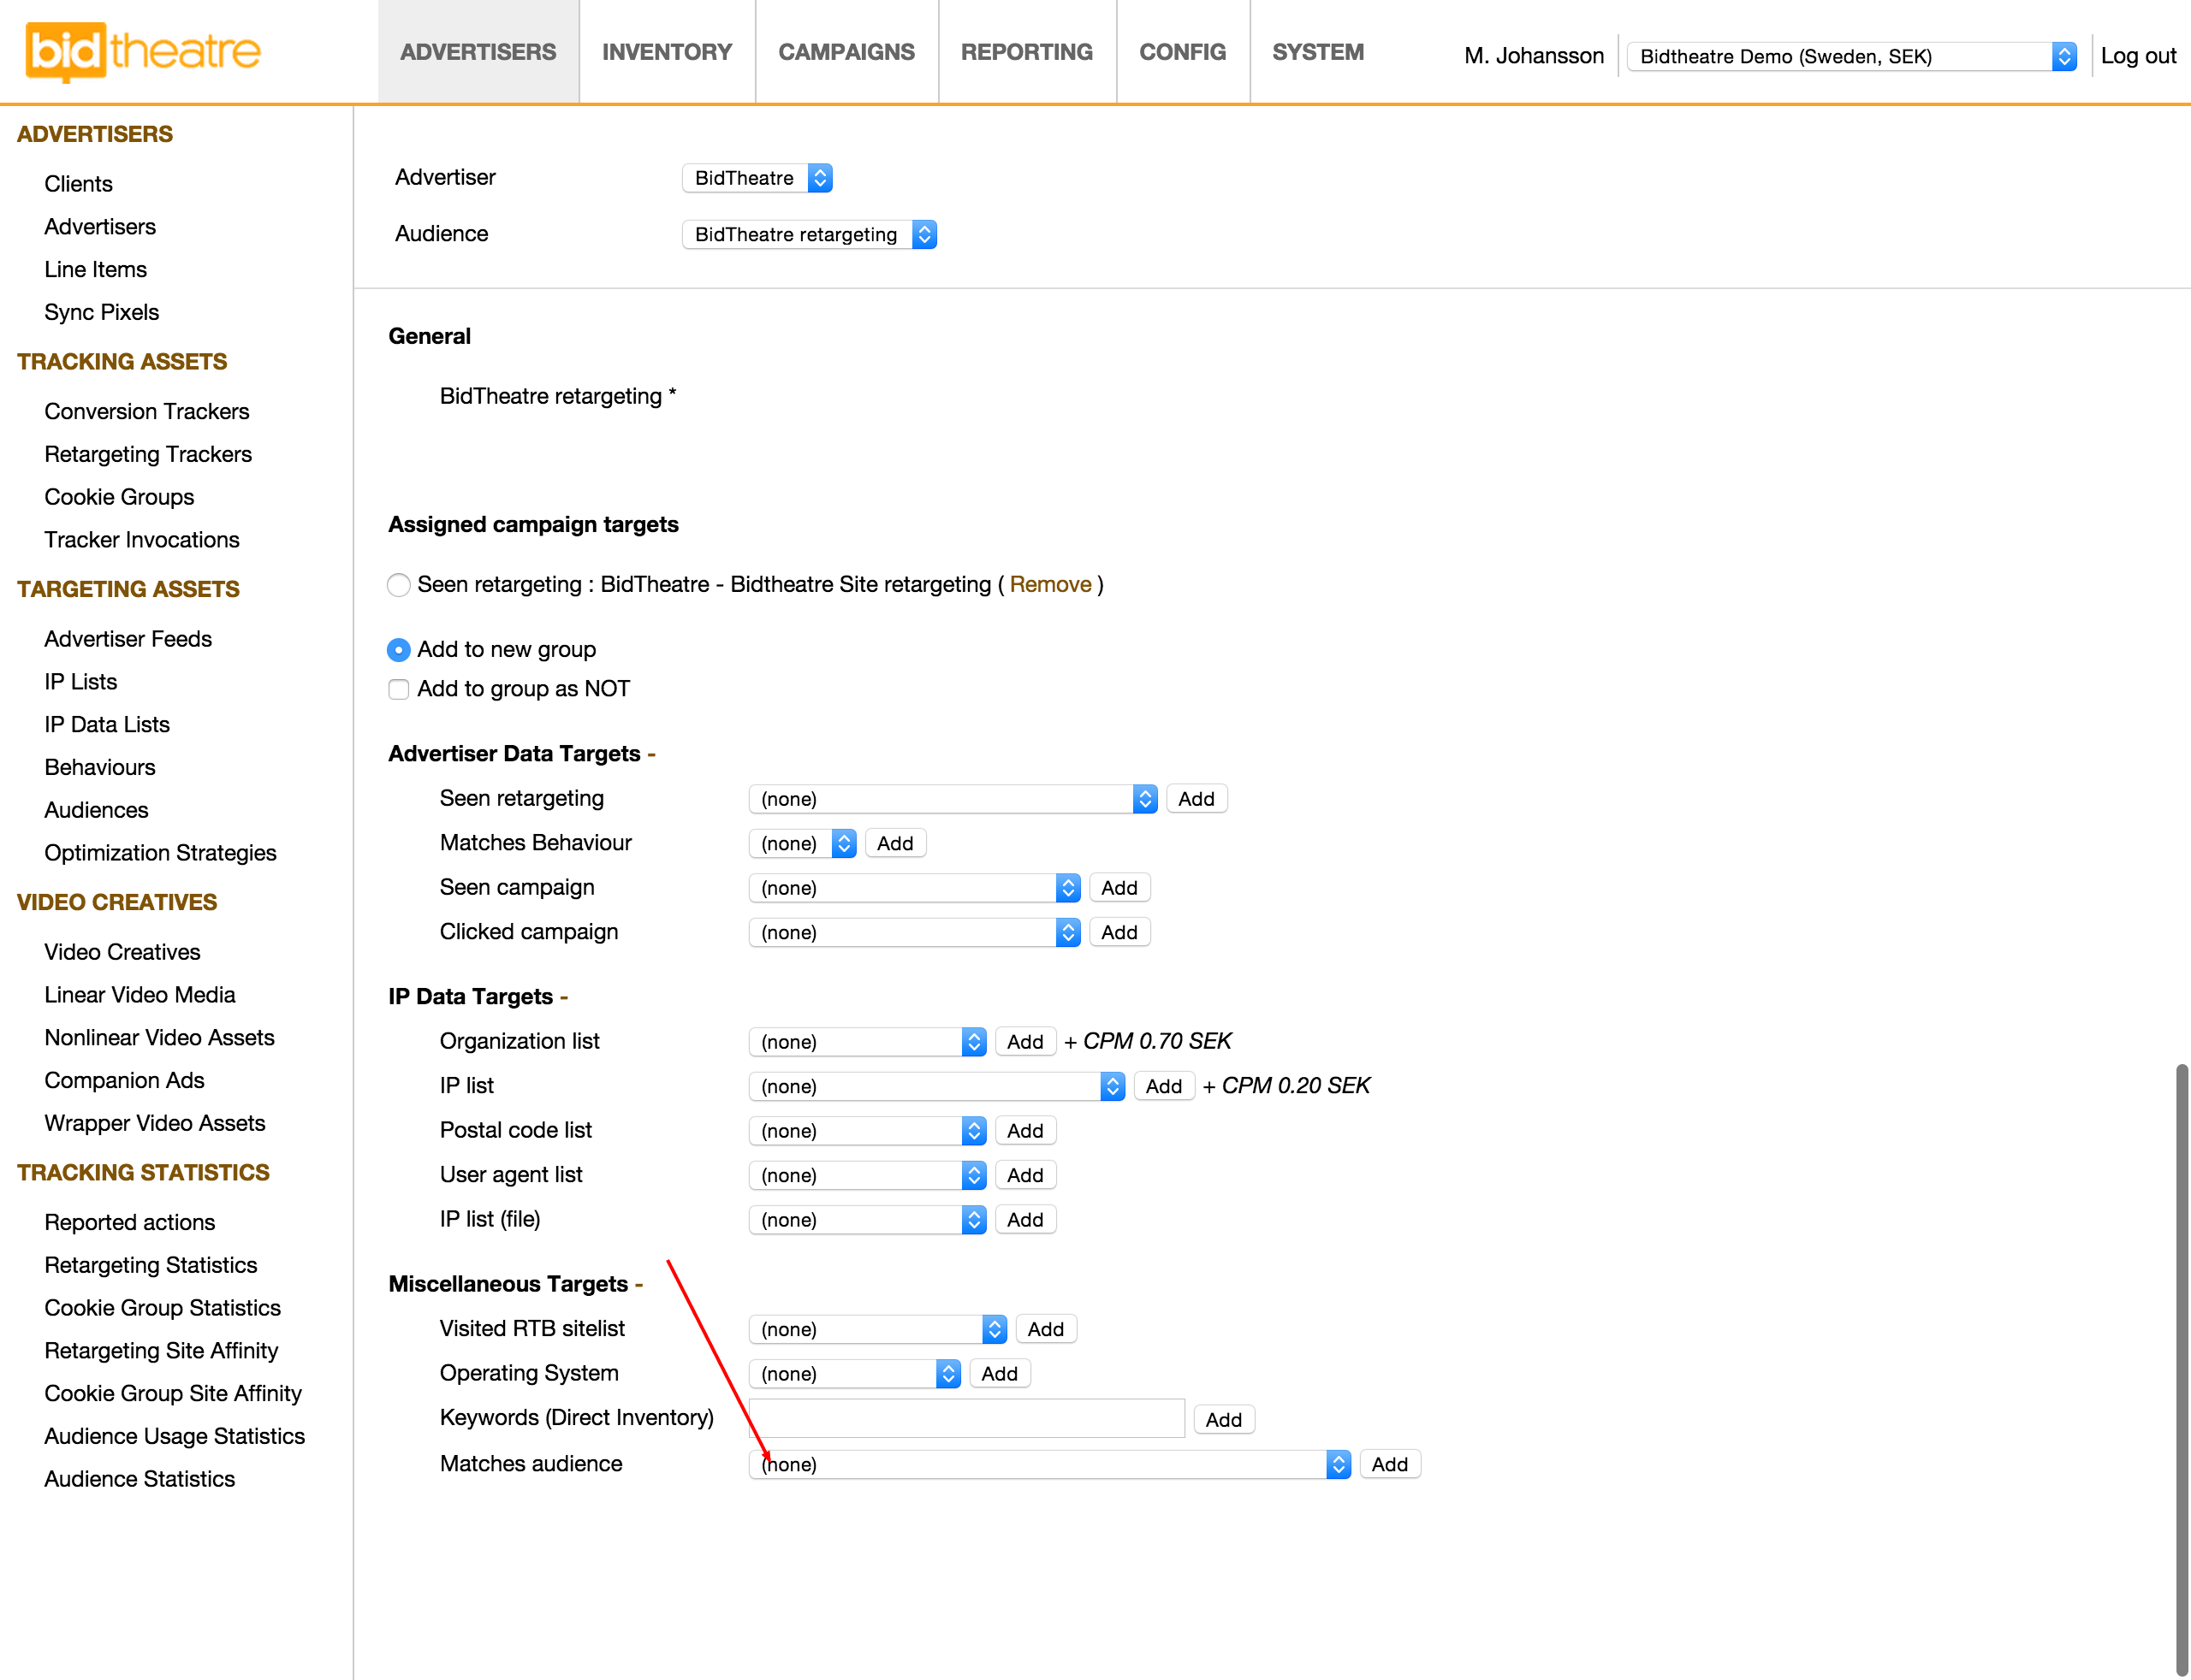
Task: Open the Advertiser BidTheatre dropdown
Action: point(757,178)
